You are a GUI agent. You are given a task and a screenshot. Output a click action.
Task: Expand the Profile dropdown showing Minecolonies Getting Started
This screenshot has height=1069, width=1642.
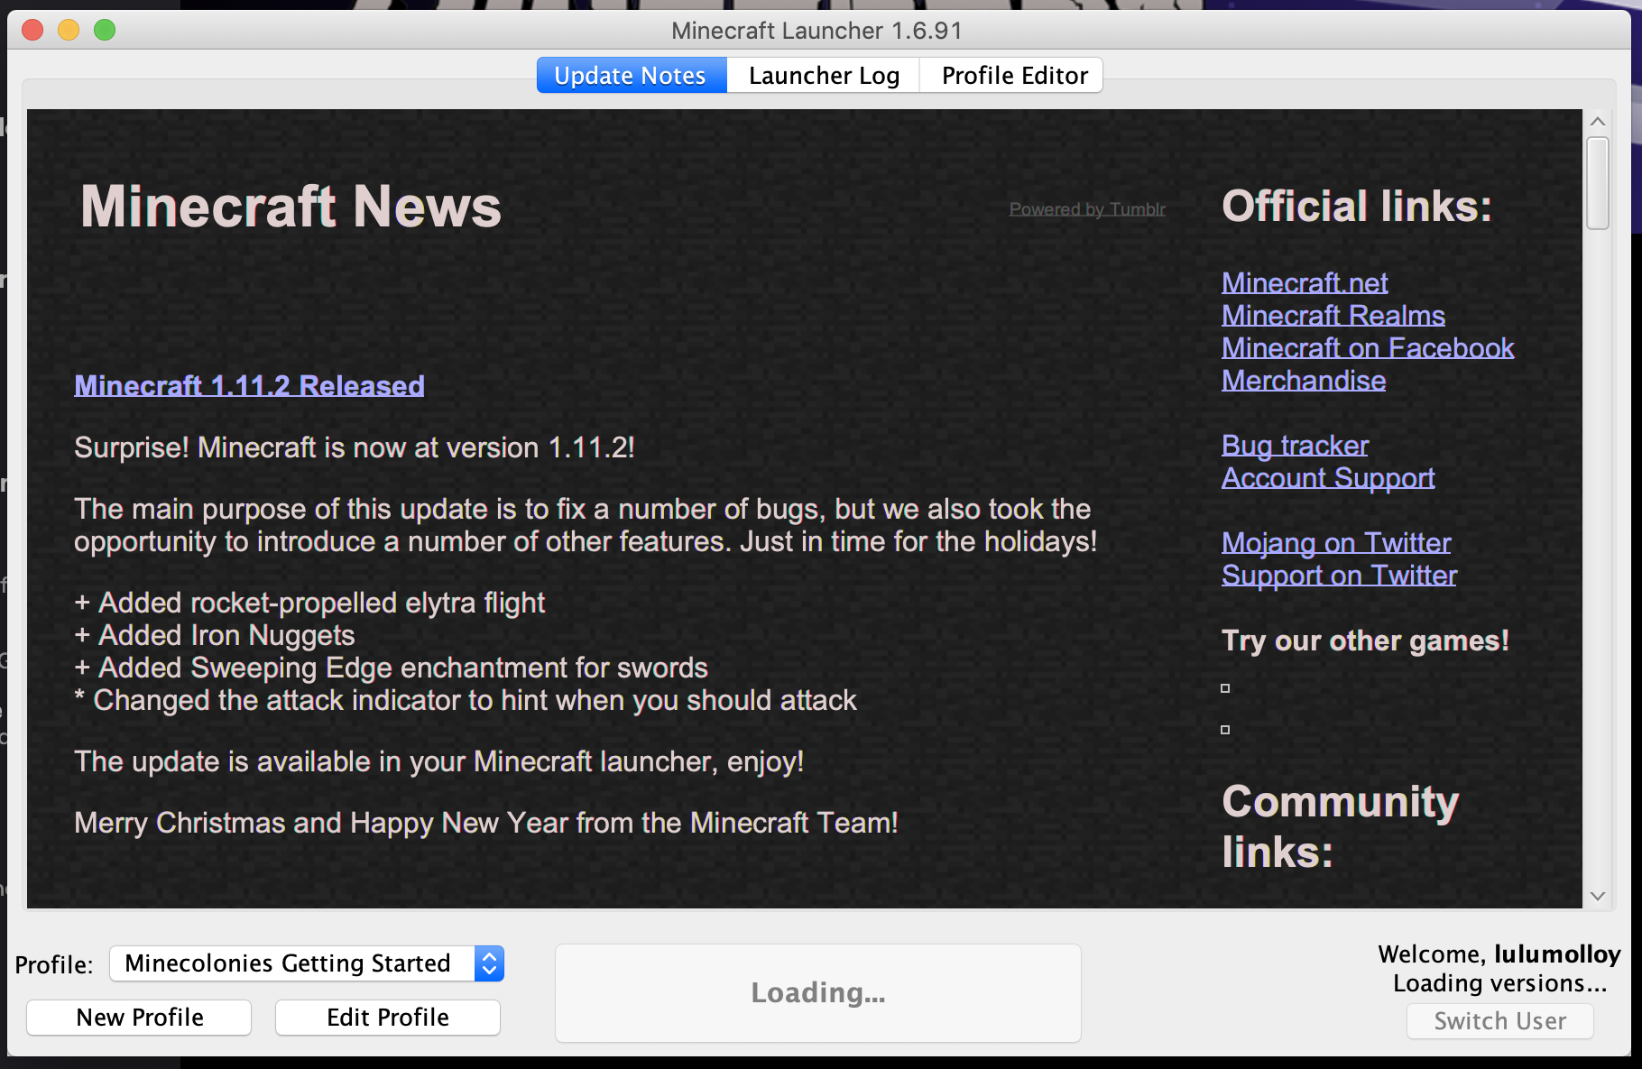[307, 963]
